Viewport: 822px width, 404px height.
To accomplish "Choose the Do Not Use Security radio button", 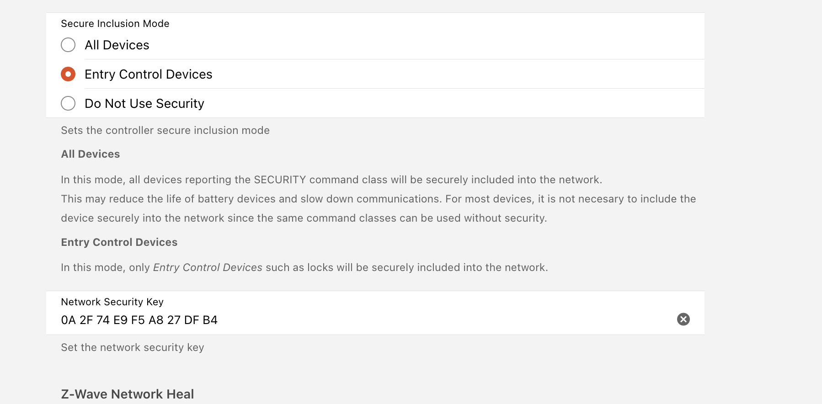I will tap(68, 103).
